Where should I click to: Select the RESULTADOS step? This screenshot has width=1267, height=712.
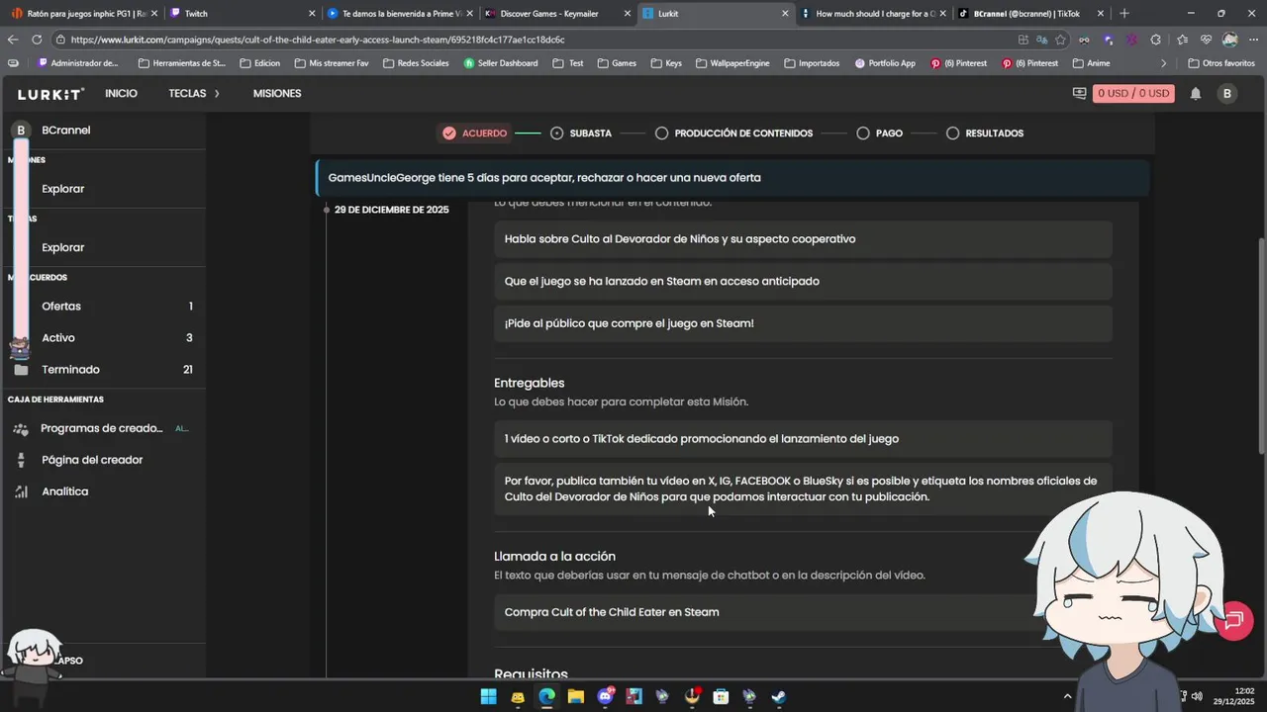(984, 133)
